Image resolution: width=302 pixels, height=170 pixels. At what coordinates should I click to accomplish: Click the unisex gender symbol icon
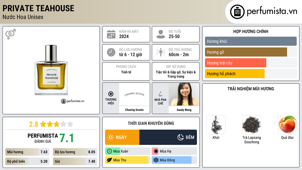(x=11, y=34)
